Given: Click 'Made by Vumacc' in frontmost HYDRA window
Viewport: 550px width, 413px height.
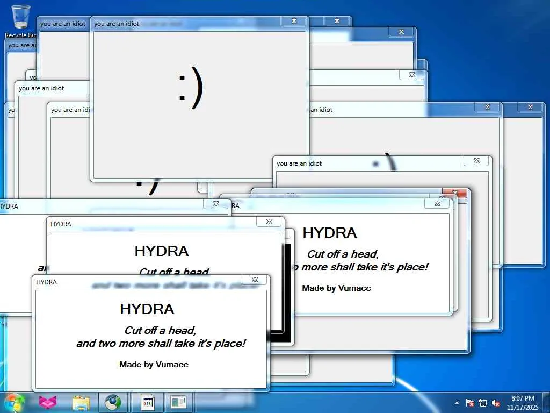Looking at the screenshot, I should click(154, 364).
